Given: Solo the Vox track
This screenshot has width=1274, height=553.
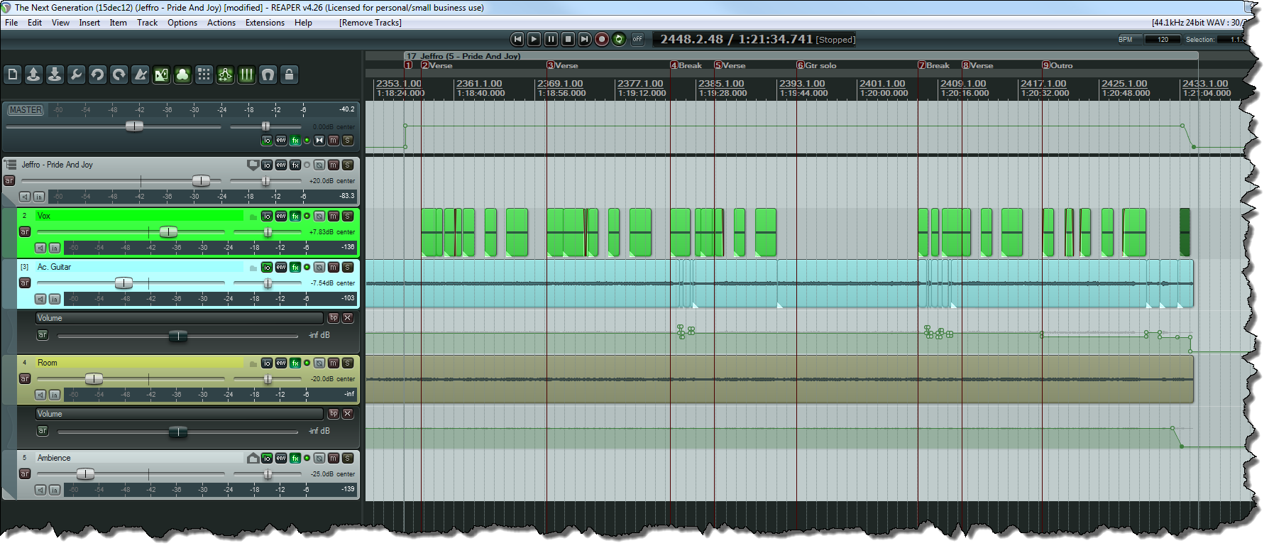Looking at the screenshot, I should [x=348, y=216].
